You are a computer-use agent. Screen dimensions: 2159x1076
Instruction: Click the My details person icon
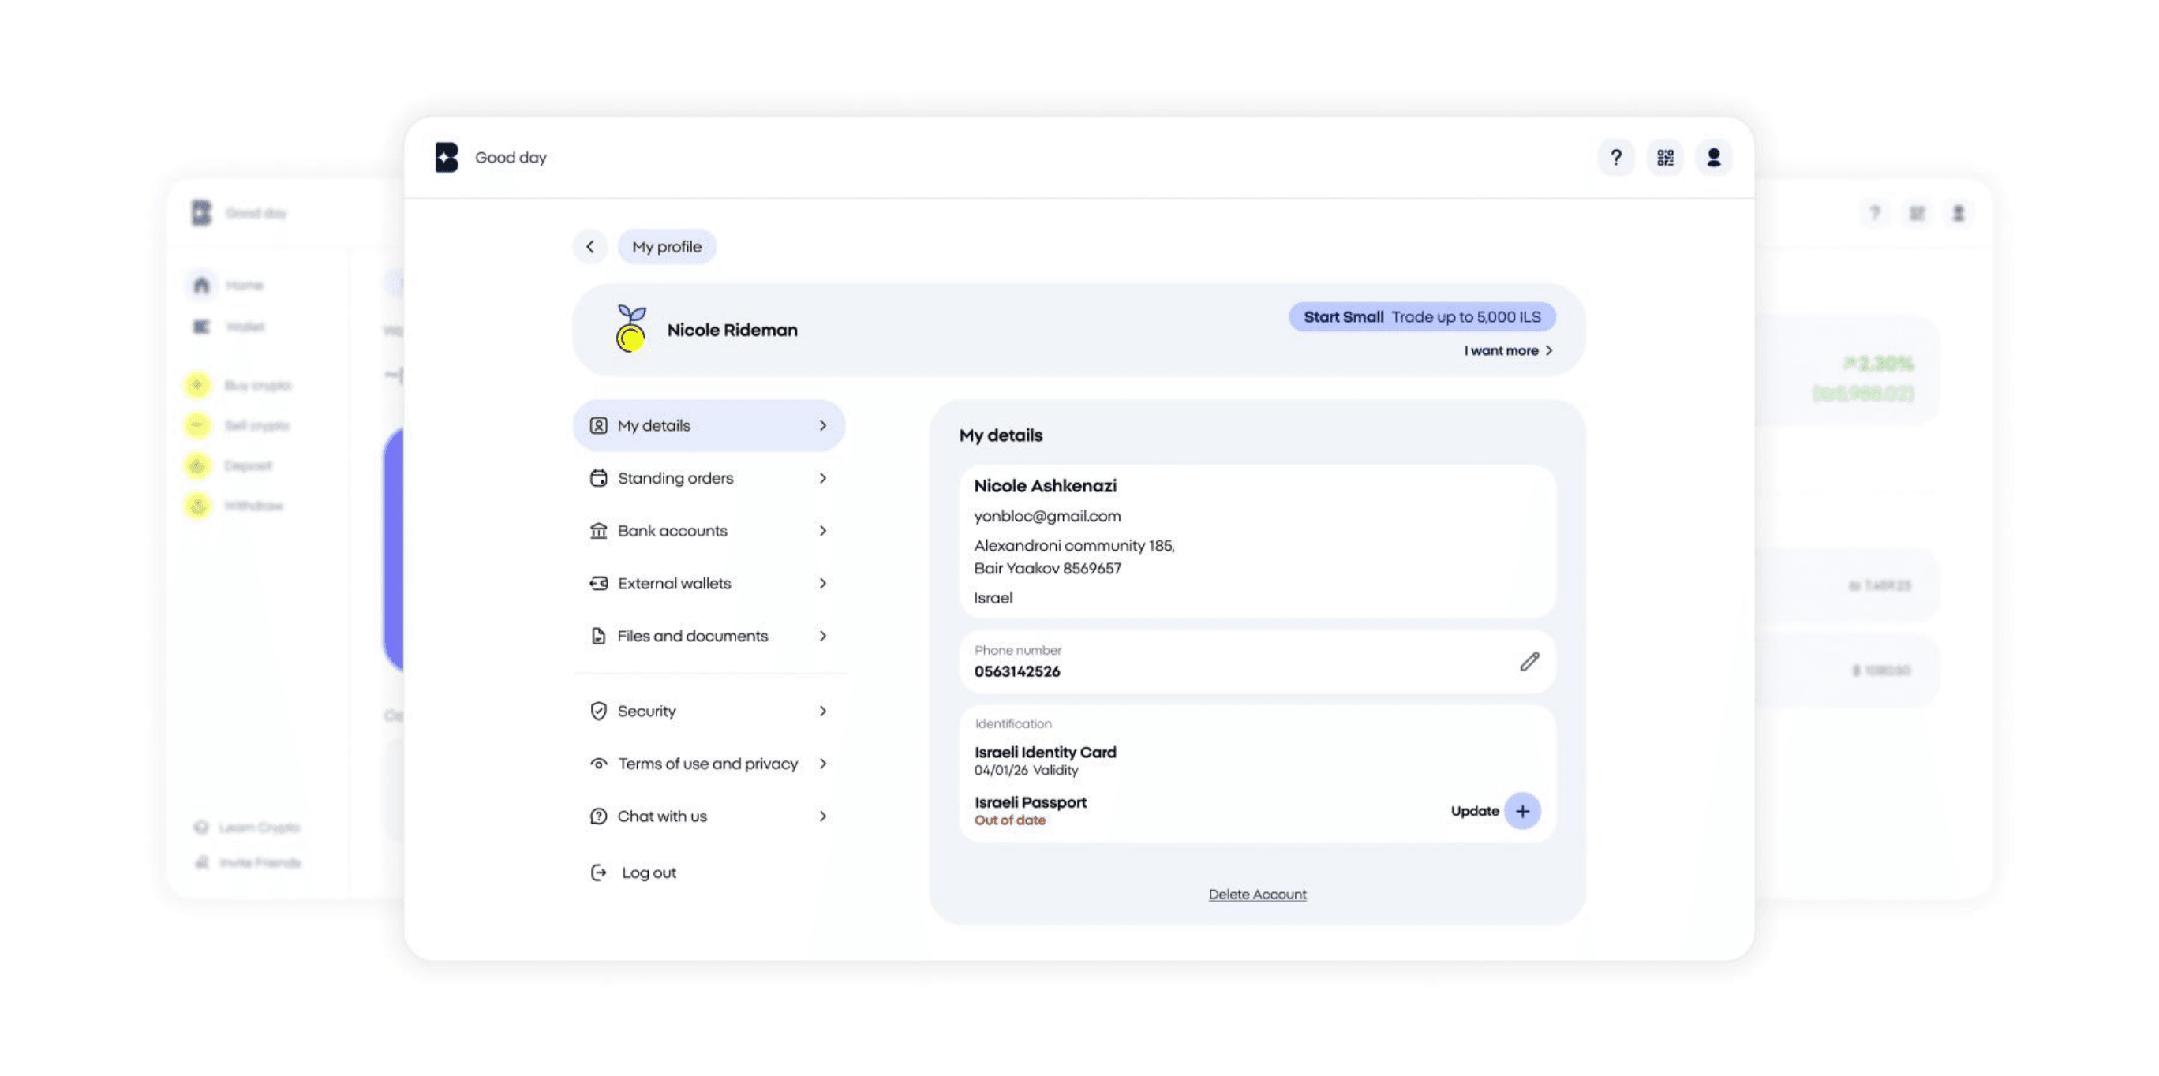pos(598,426)
